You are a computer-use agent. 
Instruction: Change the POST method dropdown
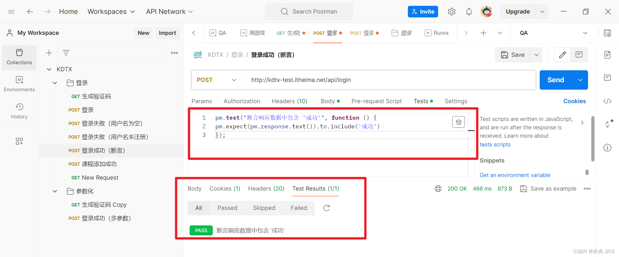click(217, 80)
